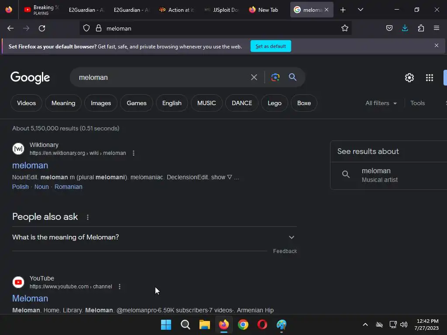Click the Set as default button
This screenshot has width=447, height=335.
coord(271,46)
